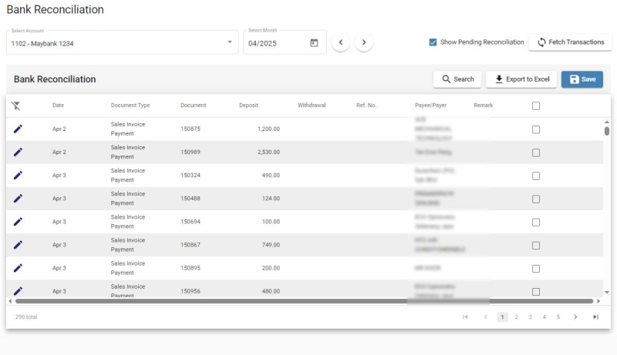Sort by Withdrawal column header

(312, 105)
